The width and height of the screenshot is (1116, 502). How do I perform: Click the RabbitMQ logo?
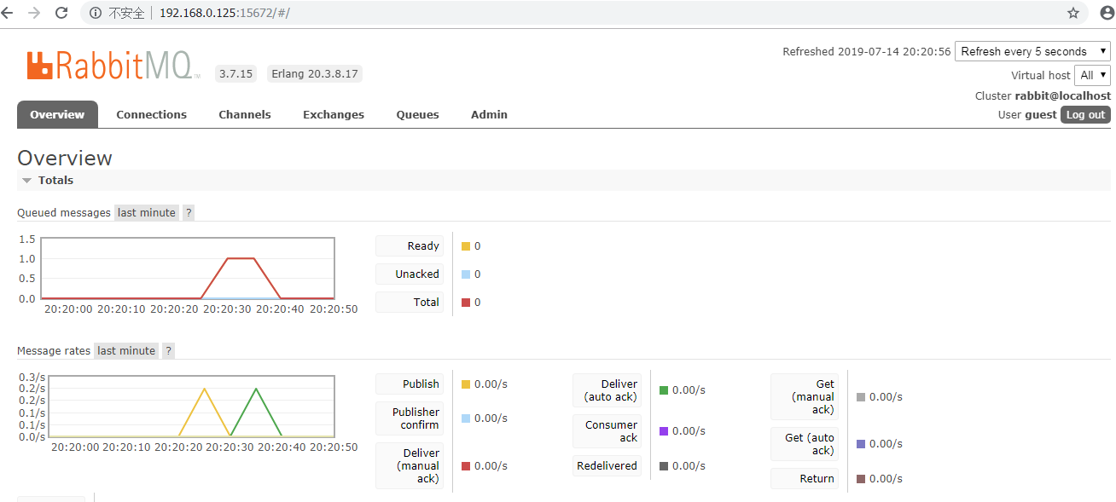(x=112, y=66)
